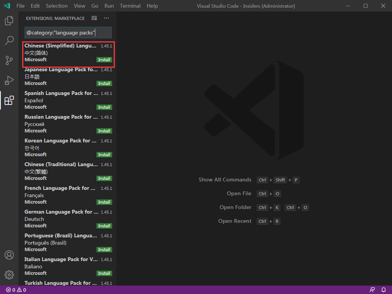Viewport: 392px width, 294px height.
Task: Click the VS Code logo in title bar
Action: tap(7, 6)
